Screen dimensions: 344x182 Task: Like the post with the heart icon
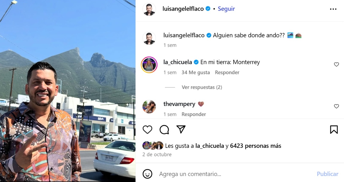147,130
